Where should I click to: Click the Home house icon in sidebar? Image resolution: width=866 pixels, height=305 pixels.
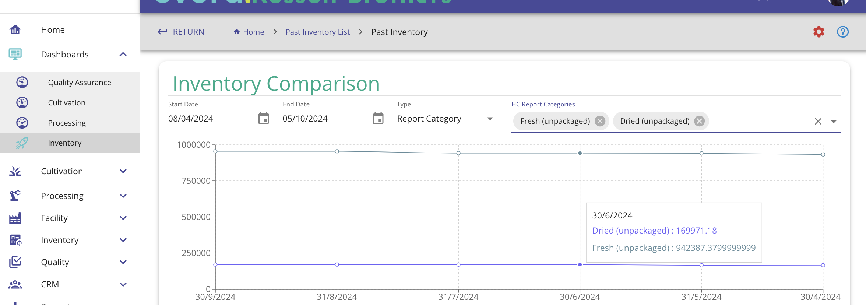(x=15, y=29)
